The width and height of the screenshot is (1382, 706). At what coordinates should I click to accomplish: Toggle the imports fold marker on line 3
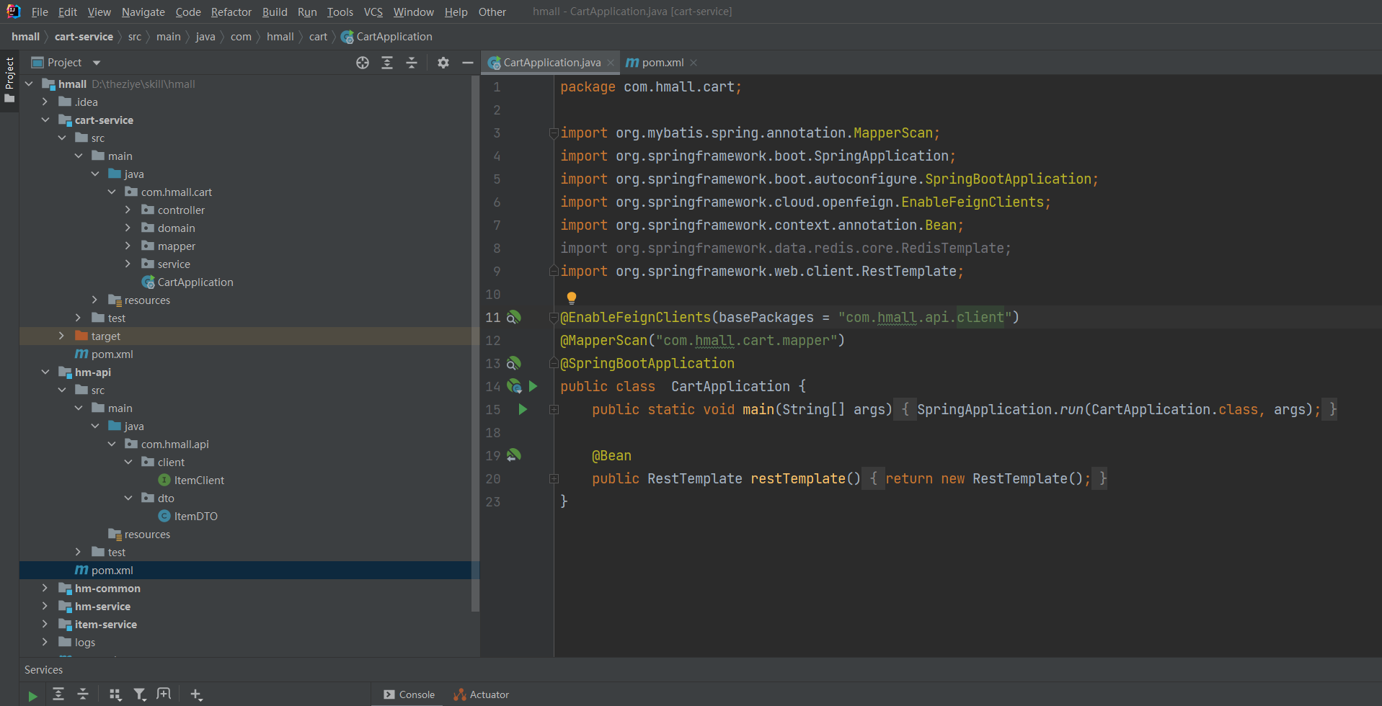tap(554, 133)
